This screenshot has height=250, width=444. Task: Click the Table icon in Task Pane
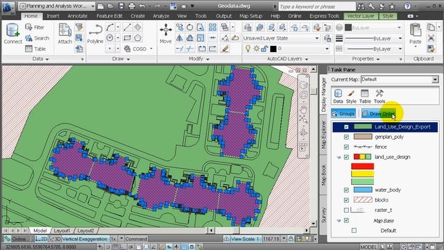click(365, 96)
